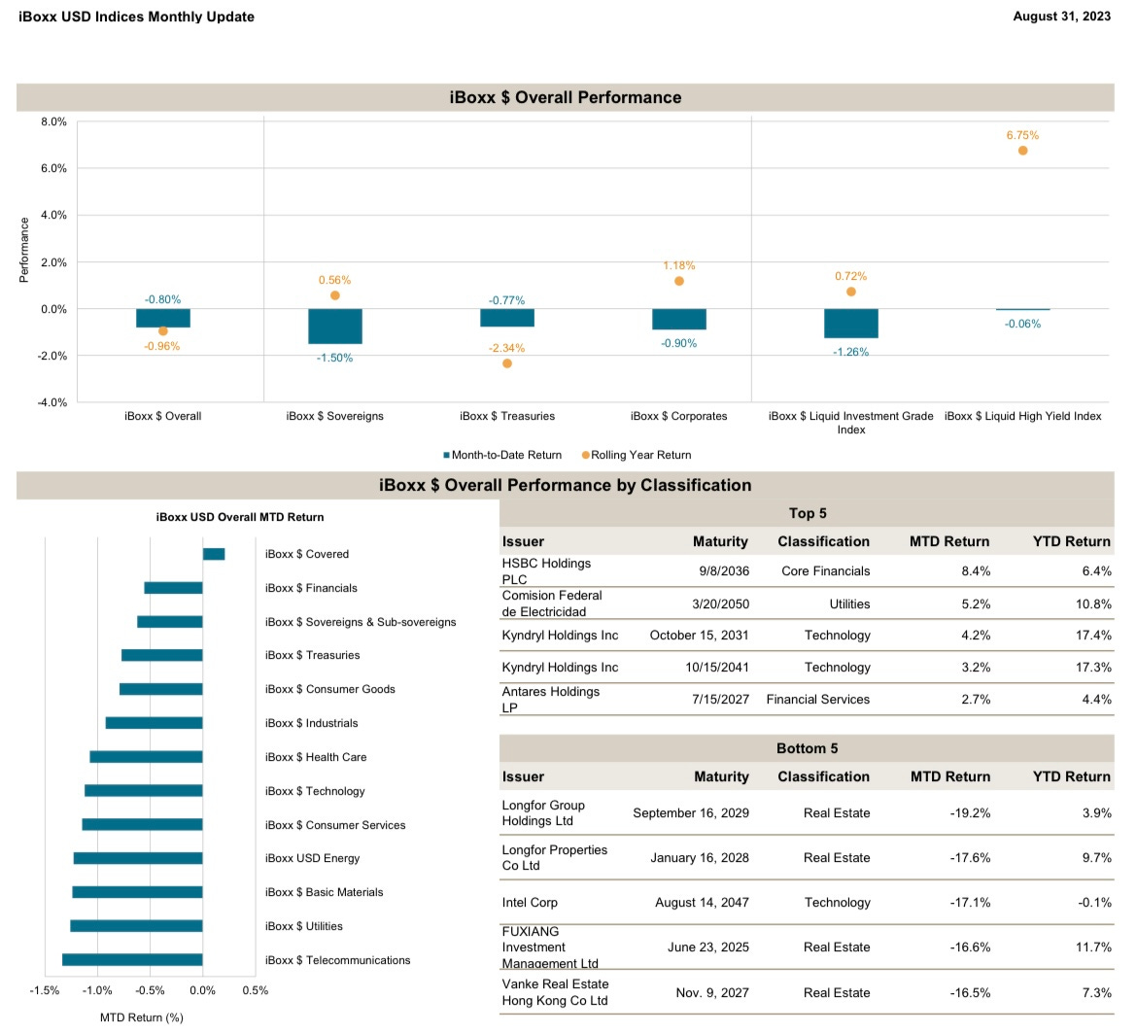Click the 'iBoxx $ Industrials' label
1136x1033 pixels.
[x=311, y=723]
